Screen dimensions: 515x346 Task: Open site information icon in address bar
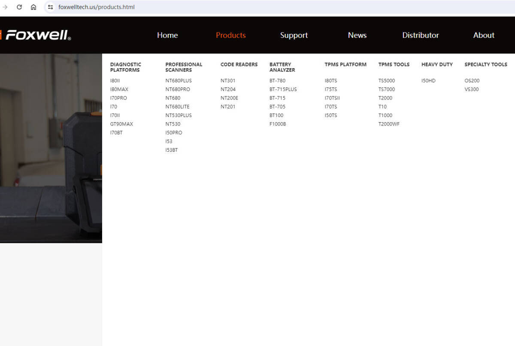51,7
